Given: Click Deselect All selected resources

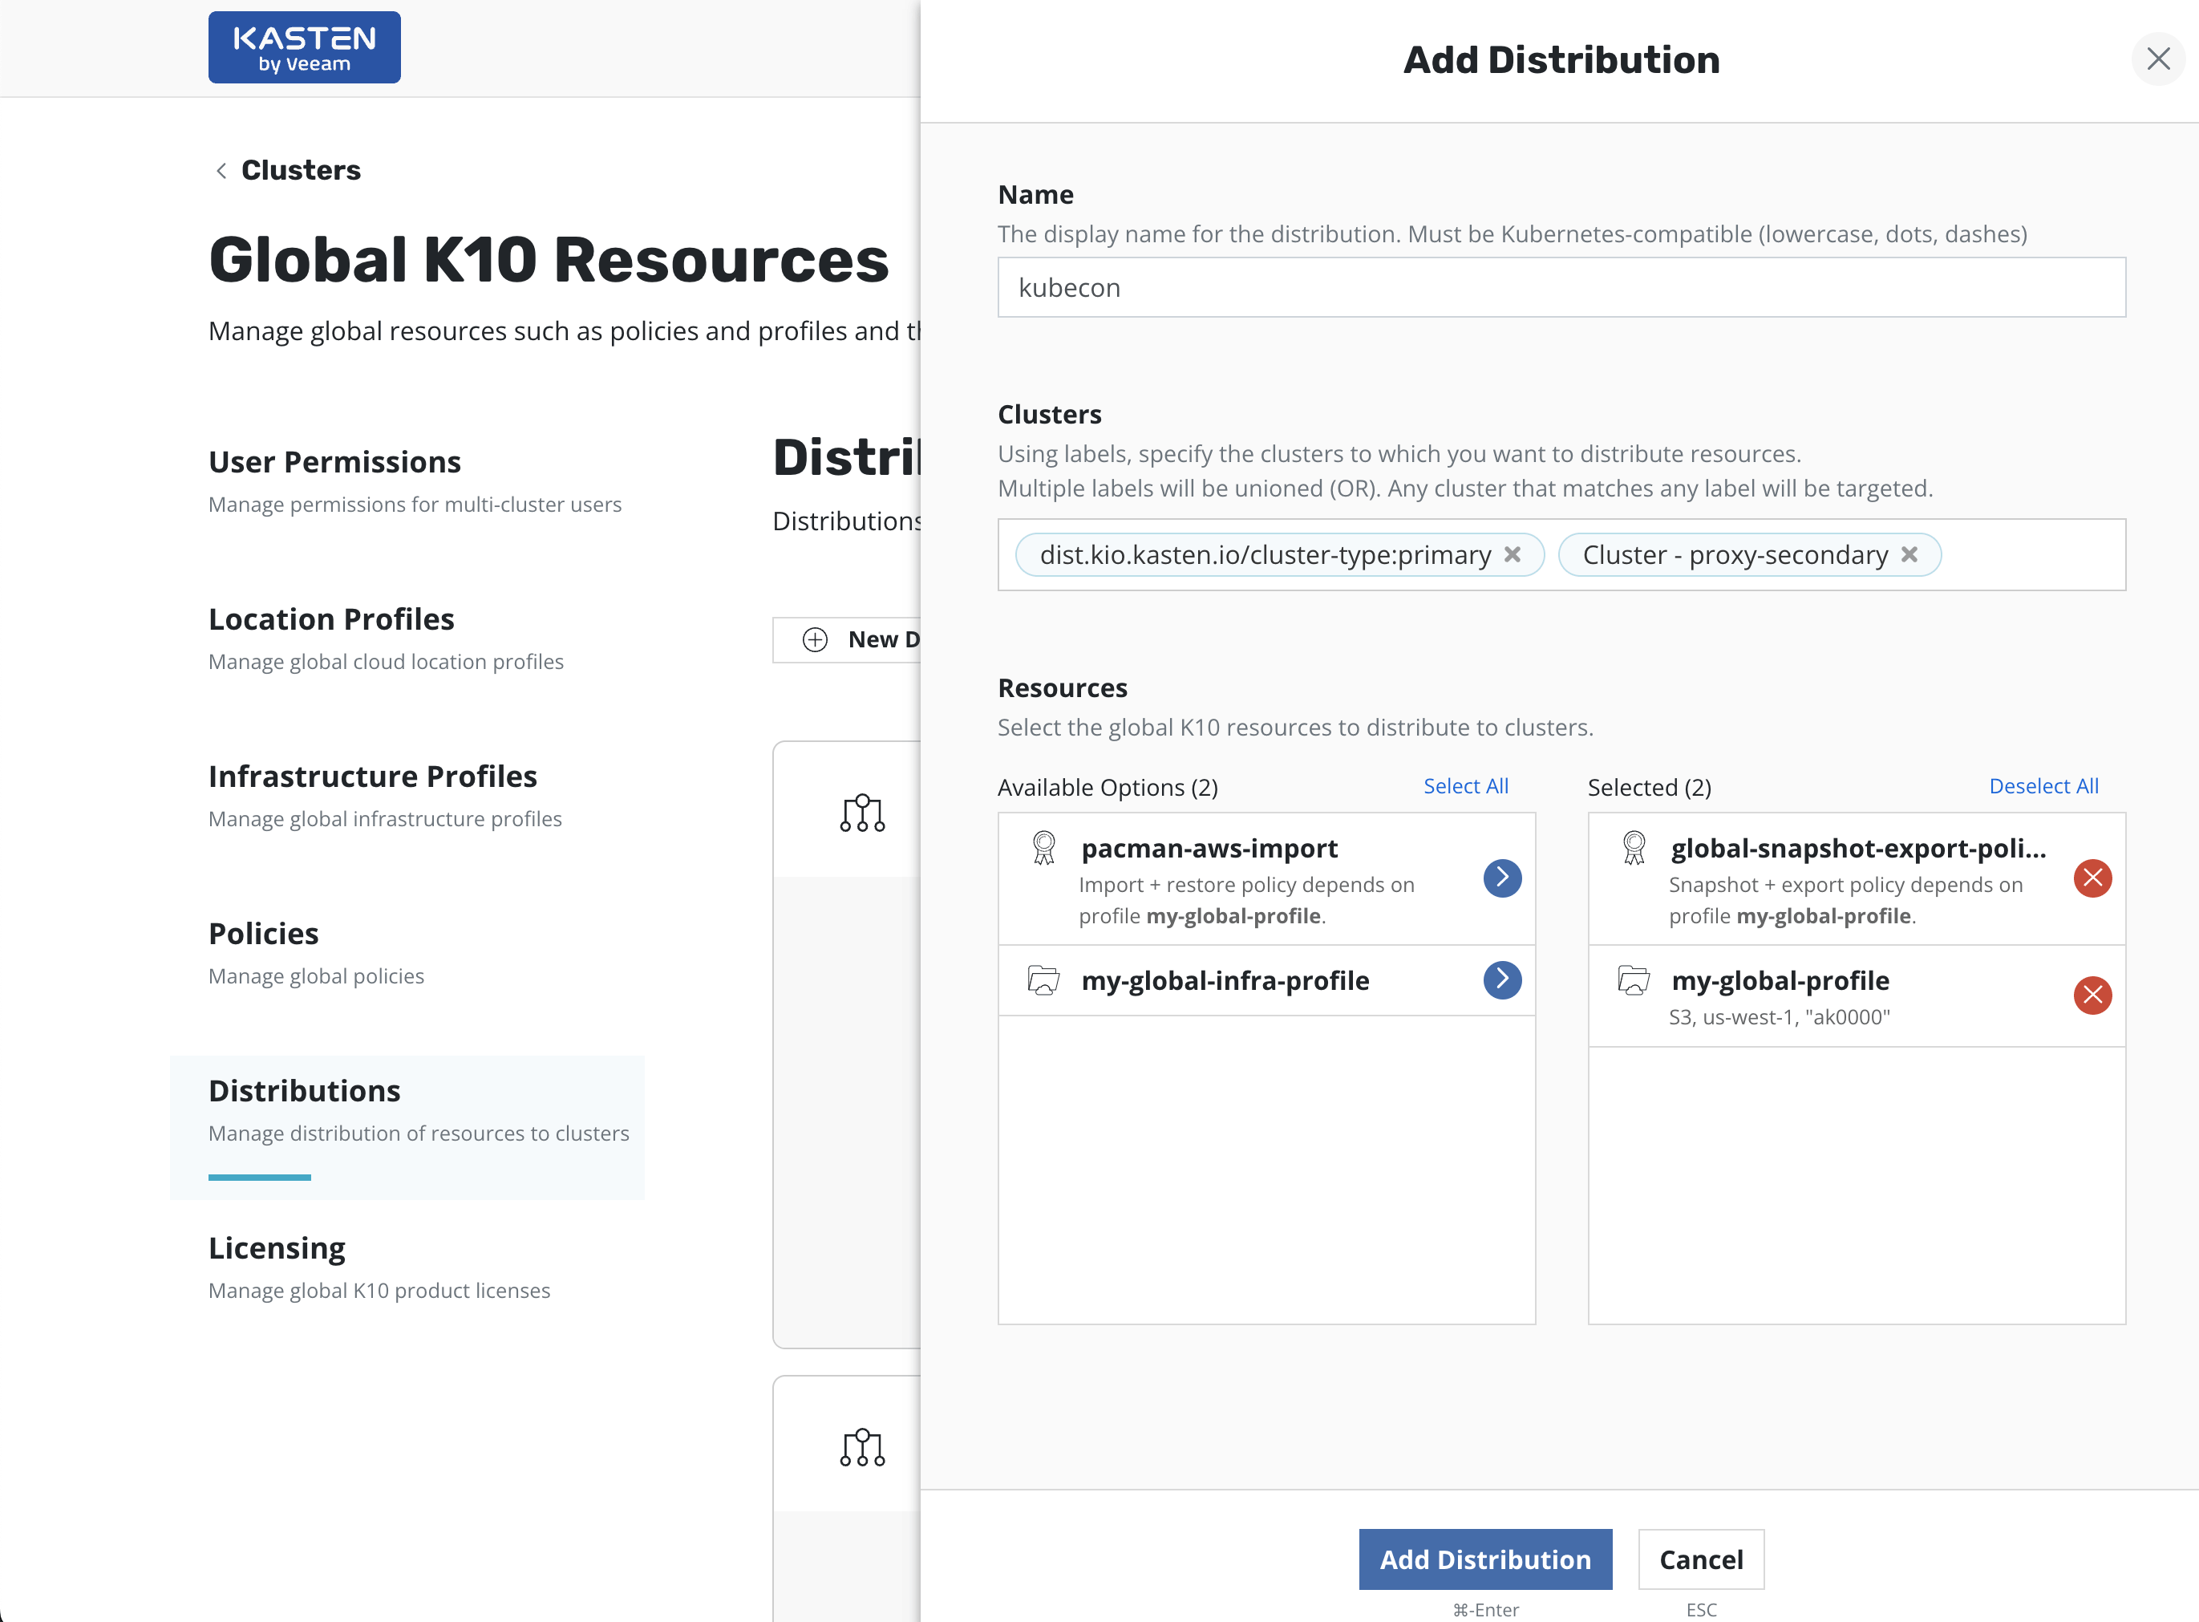Looking at the screenshot, I should (2043, 786).
